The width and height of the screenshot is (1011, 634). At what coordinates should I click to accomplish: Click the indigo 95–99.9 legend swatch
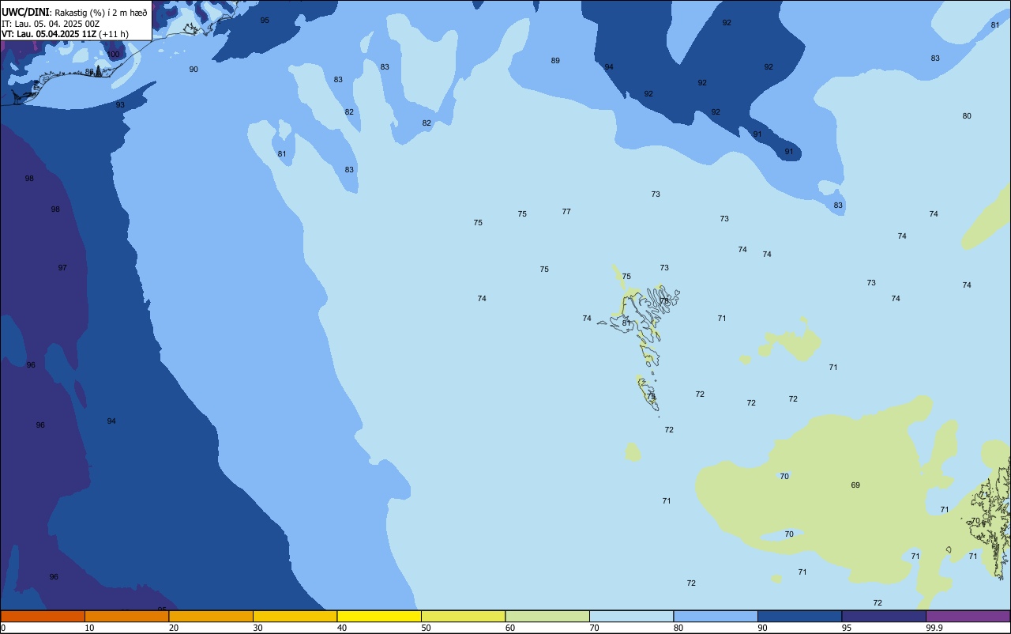[884, 616]
